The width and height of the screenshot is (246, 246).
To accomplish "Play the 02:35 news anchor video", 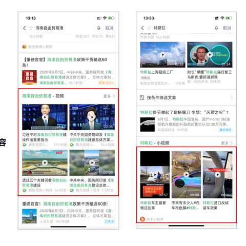I will pos(92,117).
